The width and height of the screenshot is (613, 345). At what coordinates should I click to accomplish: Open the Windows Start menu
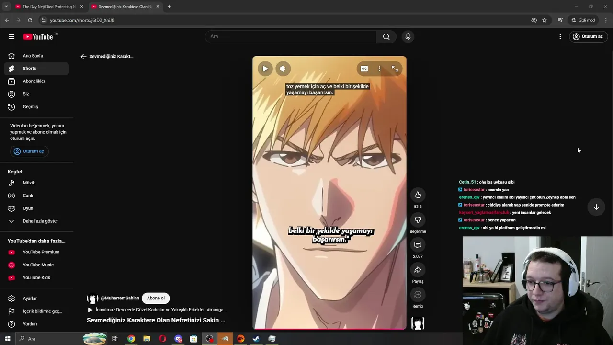click(7, 339)
